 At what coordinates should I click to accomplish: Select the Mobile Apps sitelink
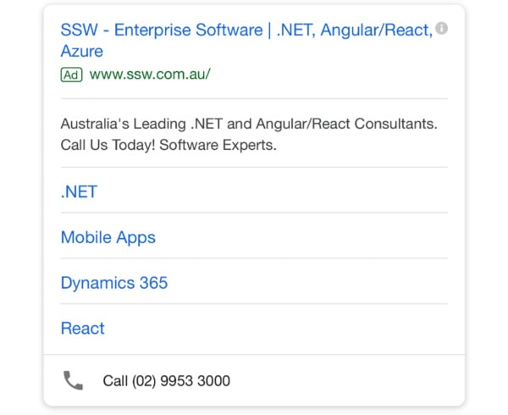(108, 237)
